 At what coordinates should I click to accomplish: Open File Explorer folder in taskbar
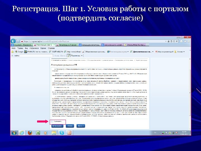[x=54, y=133]
